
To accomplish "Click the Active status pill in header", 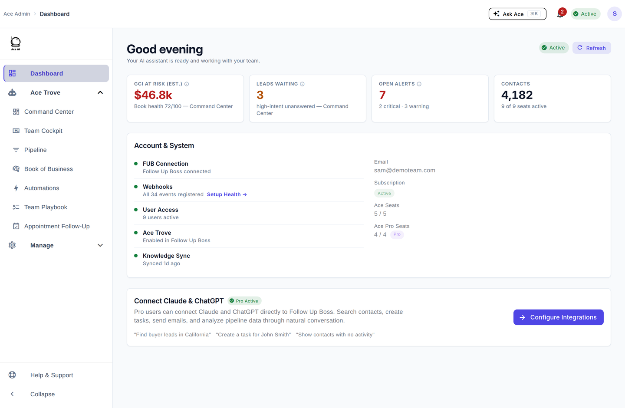I will coord(586,14).
